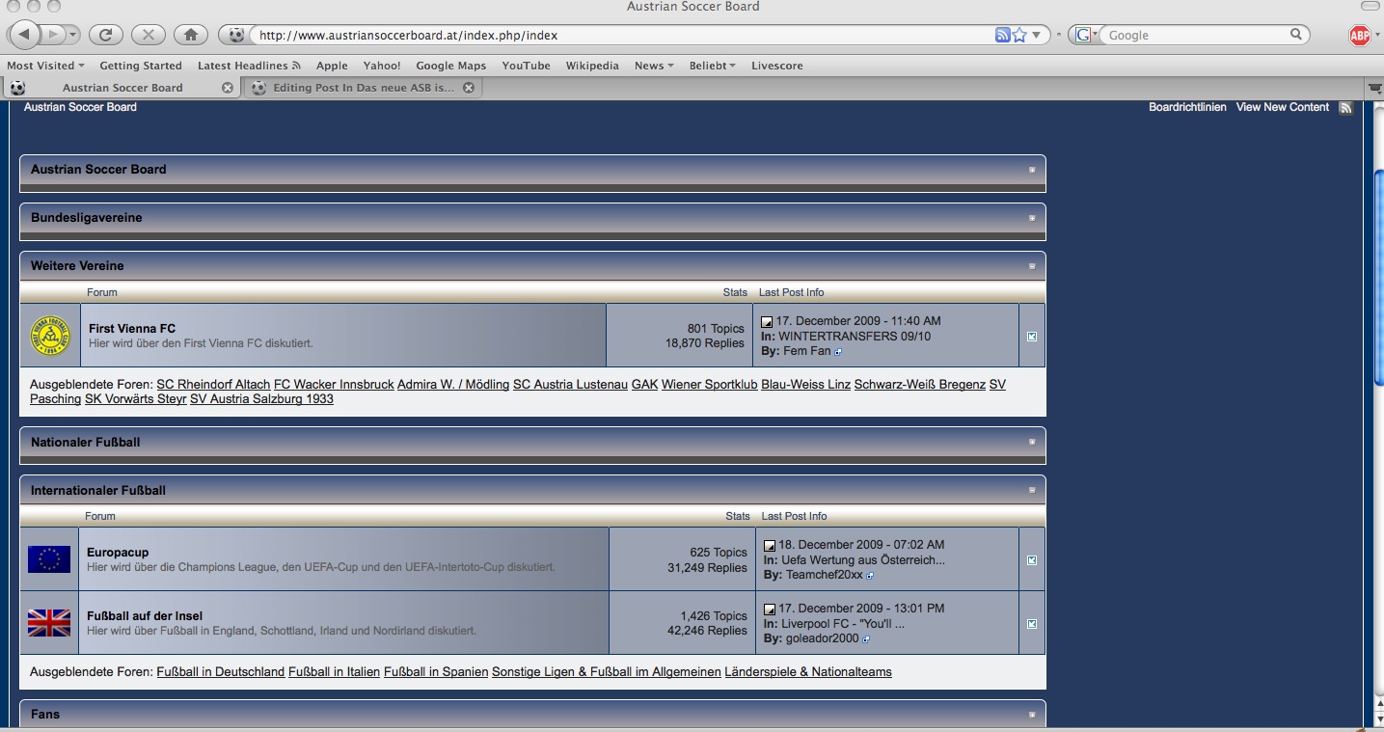Click the View New Content link
The height and width of the screenshot is (732, 1384).
tap(1283, 107)
